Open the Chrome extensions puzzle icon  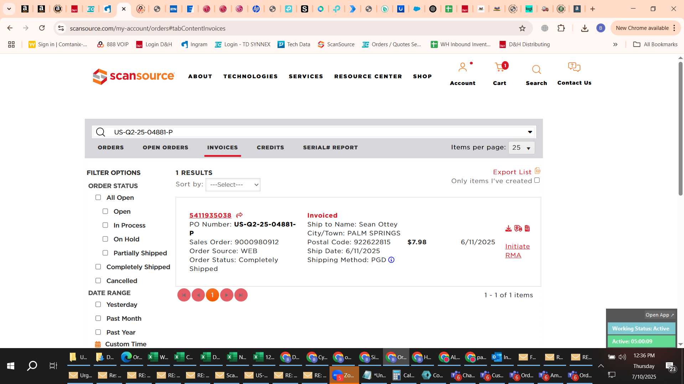[561, 28]
